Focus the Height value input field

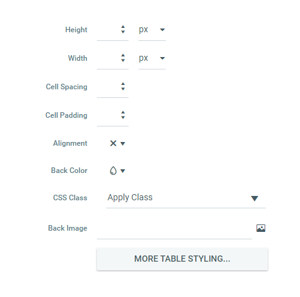pos(109,30)
